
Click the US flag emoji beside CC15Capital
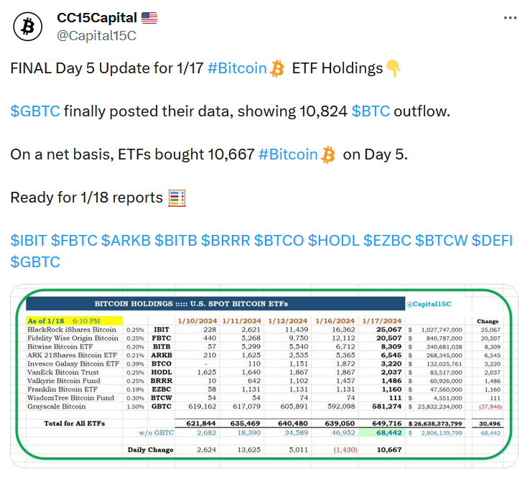point(149,18)
